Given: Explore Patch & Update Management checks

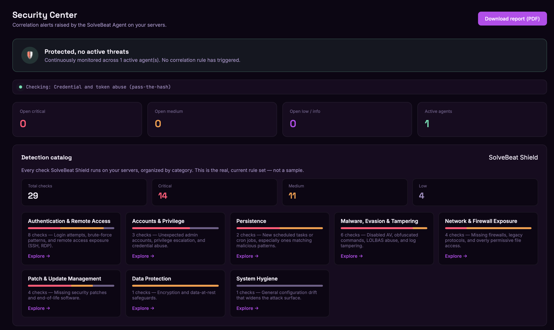Looking at the screenshot, I should [x=39, y=308].
